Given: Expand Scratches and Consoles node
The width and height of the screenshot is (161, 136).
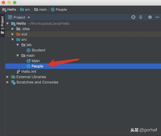Looking at the screenshot, I should (8, 82).
